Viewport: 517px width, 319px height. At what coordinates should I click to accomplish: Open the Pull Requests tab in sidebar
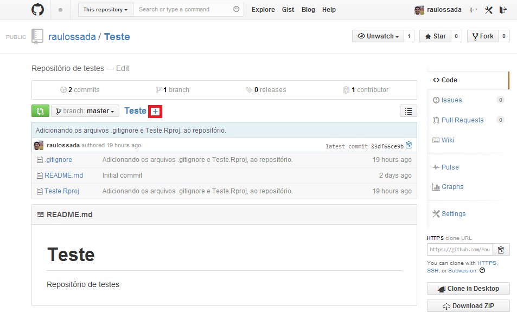pyautogui.click(x=462, y=120)
